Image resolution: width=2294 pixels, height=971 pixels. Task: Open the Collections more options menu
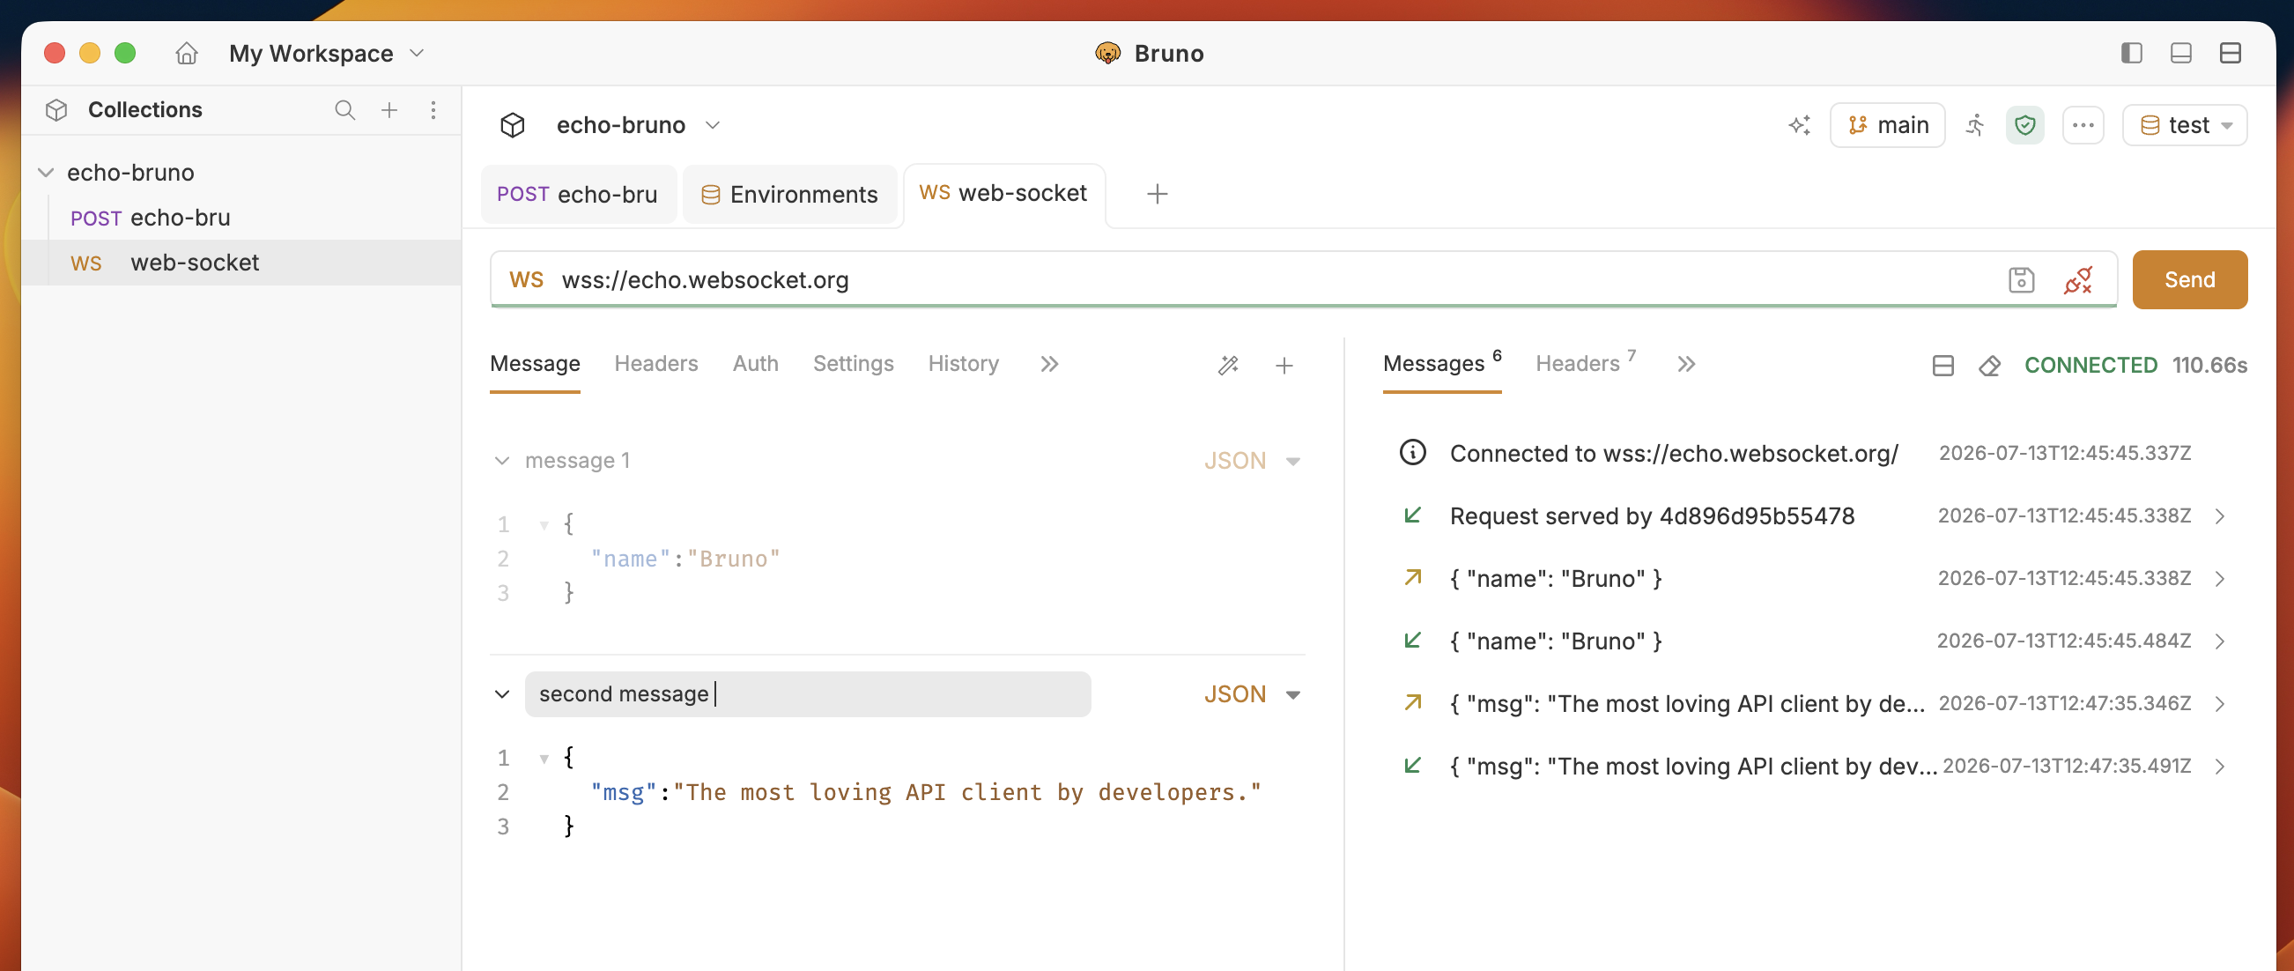(x=433, y=109)
